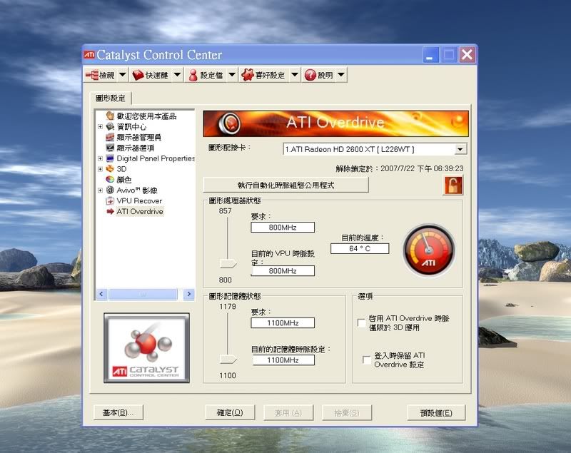Click the 3D tree icon

110,169
